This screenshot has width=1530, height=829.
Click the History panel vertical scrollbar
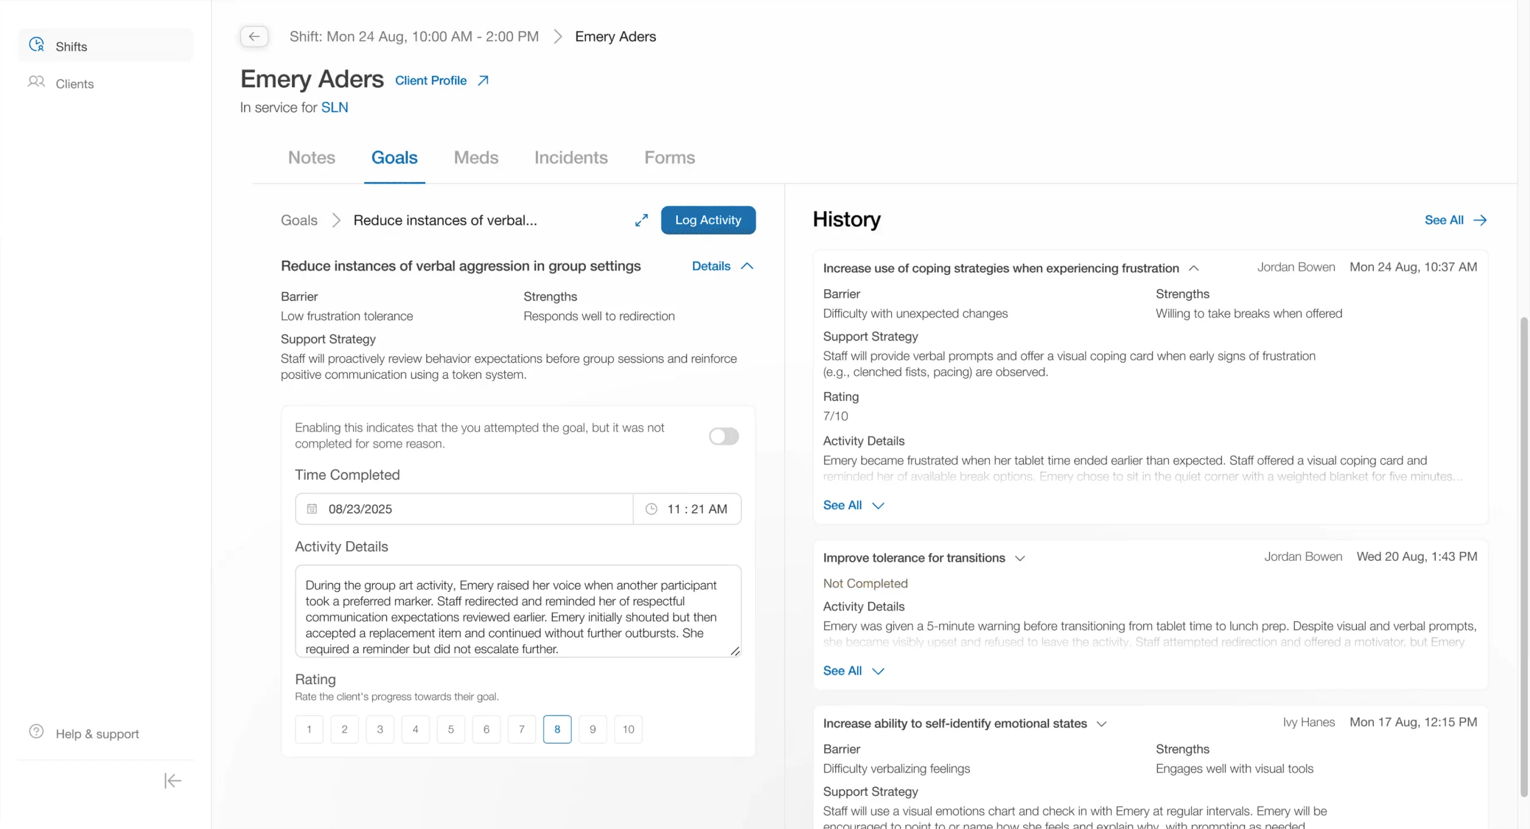[1523, 558]
